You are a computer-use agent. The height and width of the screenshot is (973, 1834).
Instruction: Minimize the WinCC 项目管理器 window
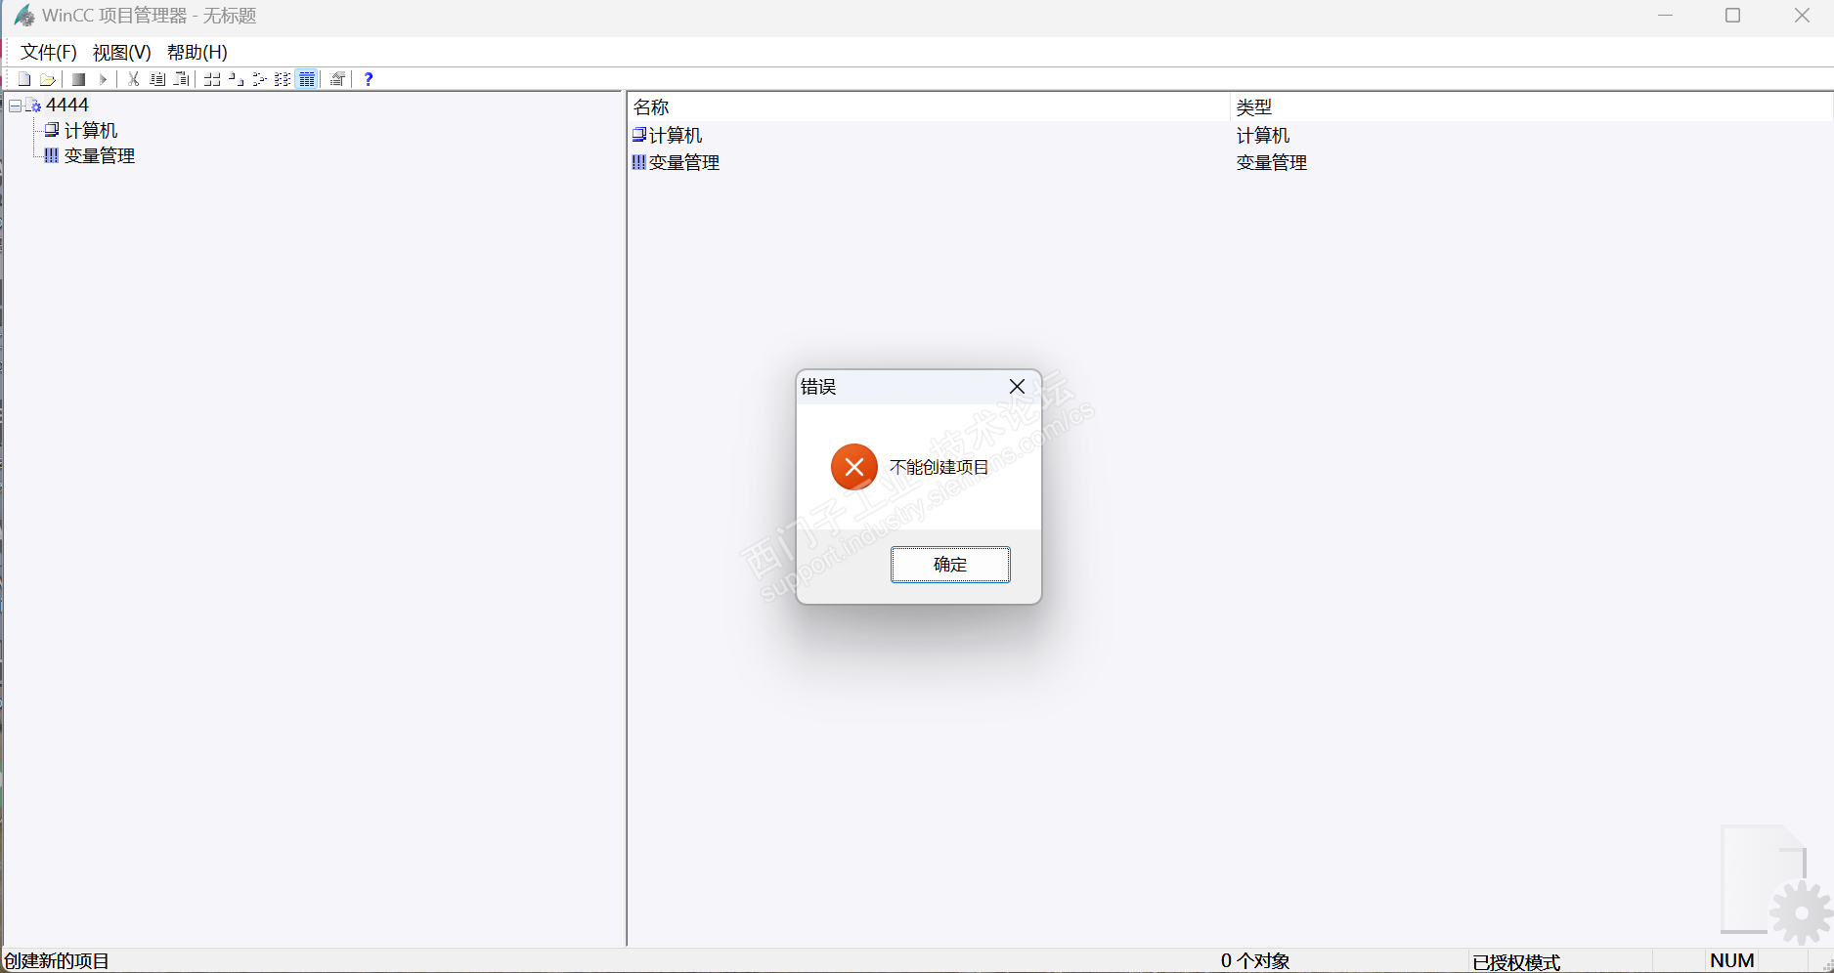[x=1666, y=16]
